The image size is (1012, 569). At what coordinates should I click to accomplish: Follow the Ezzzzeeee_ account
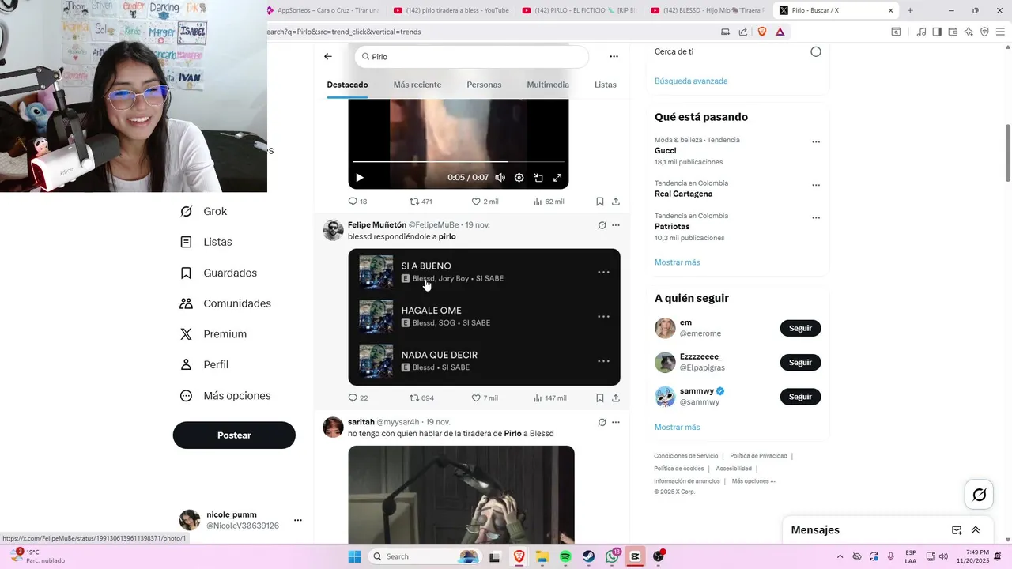(800, 362)
